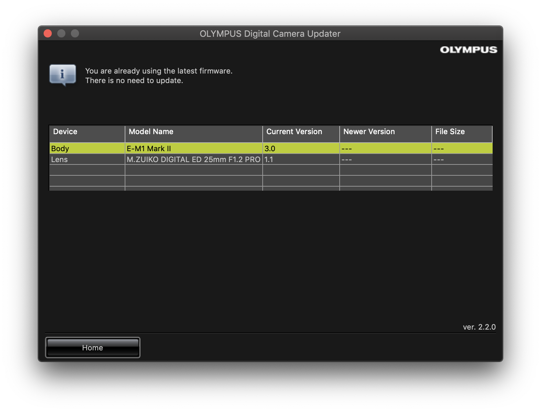541x412 pixels.
Task: Click the 'already using the latest firmware' message
Action: (x=159, y=71)
